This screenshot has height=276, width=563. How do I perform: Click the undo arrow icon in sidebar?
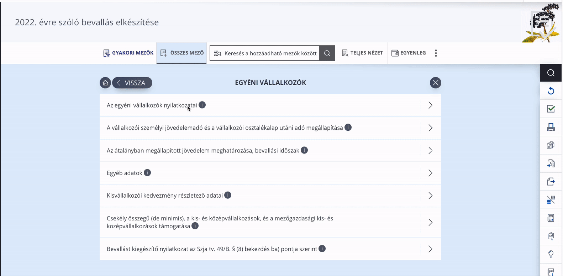tap(551, 91)
